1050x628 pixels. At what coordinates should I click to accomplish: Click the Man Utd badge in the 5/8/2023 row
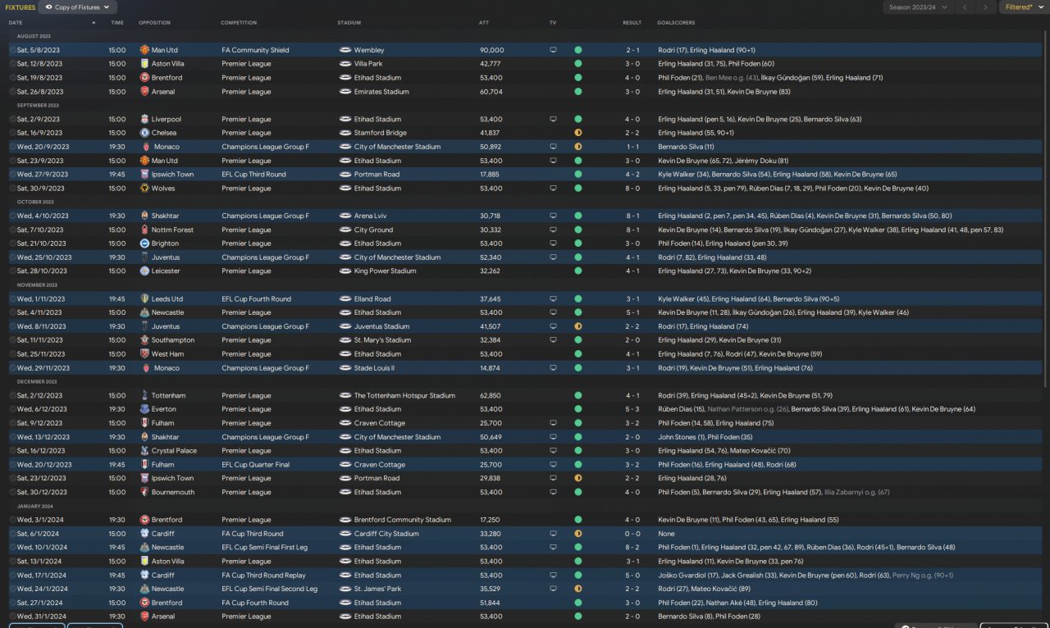(144, 50)
